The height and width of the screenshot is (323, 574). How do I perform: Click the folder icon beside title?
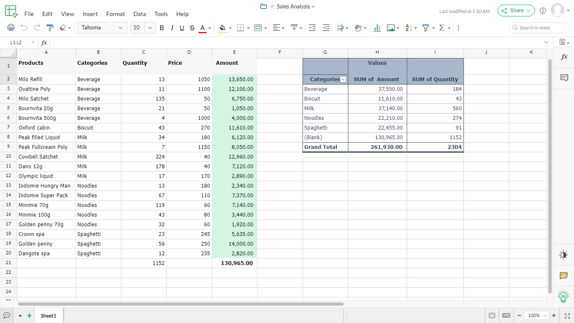pyautogui.click(x=263, y=6)
